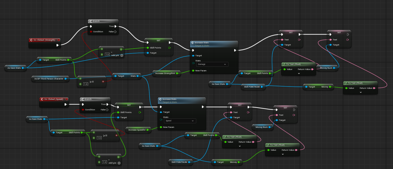The width and height of the screenshot is (393, 169).
Task: Click delegate pin on On Clicked (Strength)
Action: point(59,40)
